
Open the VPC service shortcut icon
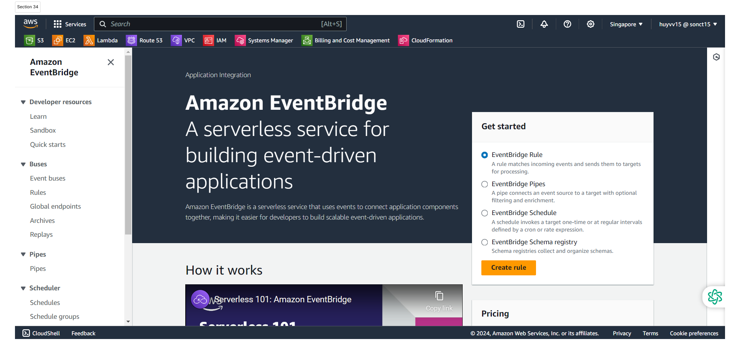pyautogui.click(x=176, y=40)
